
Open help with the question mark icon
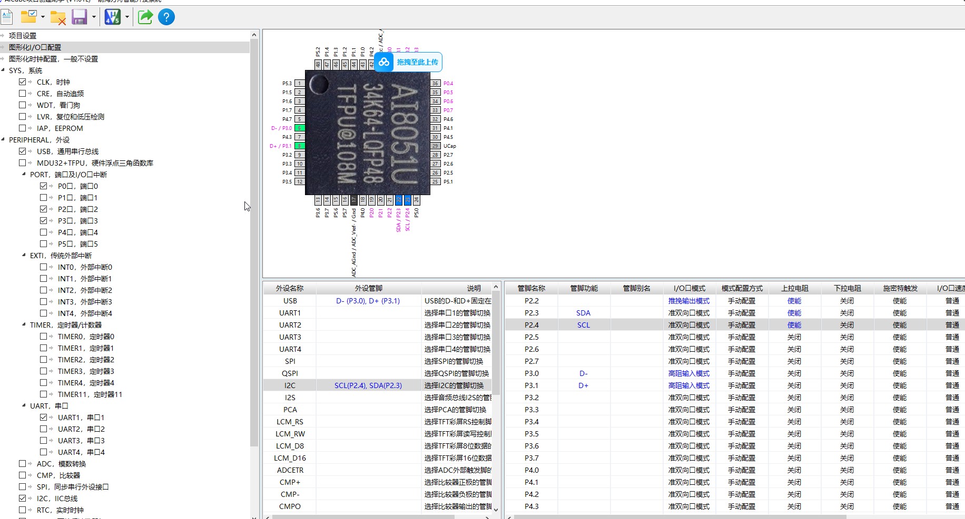tap(166, 17)
